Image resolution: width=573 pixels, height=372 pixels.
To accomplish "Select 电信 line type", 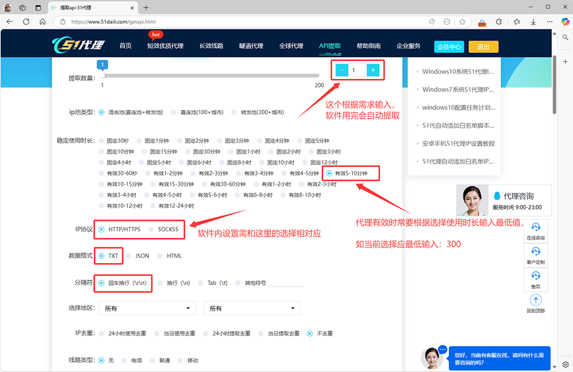I will (x=124, y=360).
